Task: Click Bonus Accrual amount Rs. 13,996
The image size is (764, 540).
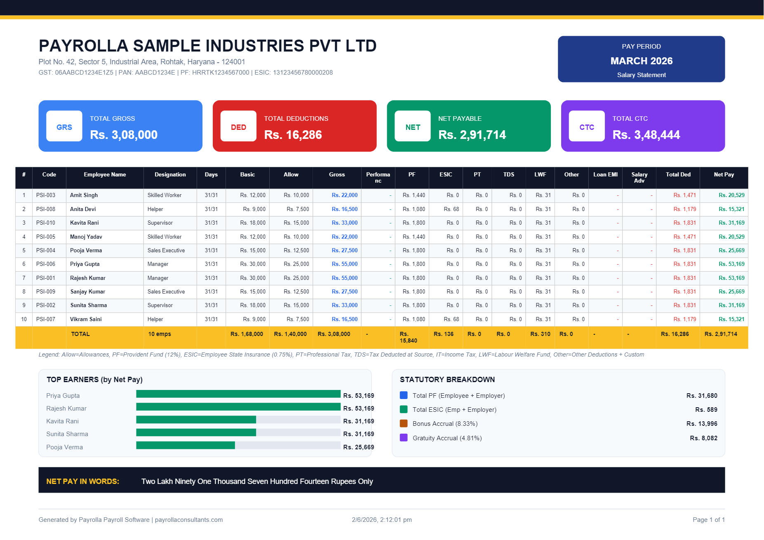Action: [x=702, y=423]
